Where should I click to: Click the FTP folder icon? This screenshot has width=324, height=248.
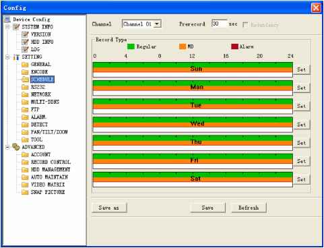[x=25, y=110]
